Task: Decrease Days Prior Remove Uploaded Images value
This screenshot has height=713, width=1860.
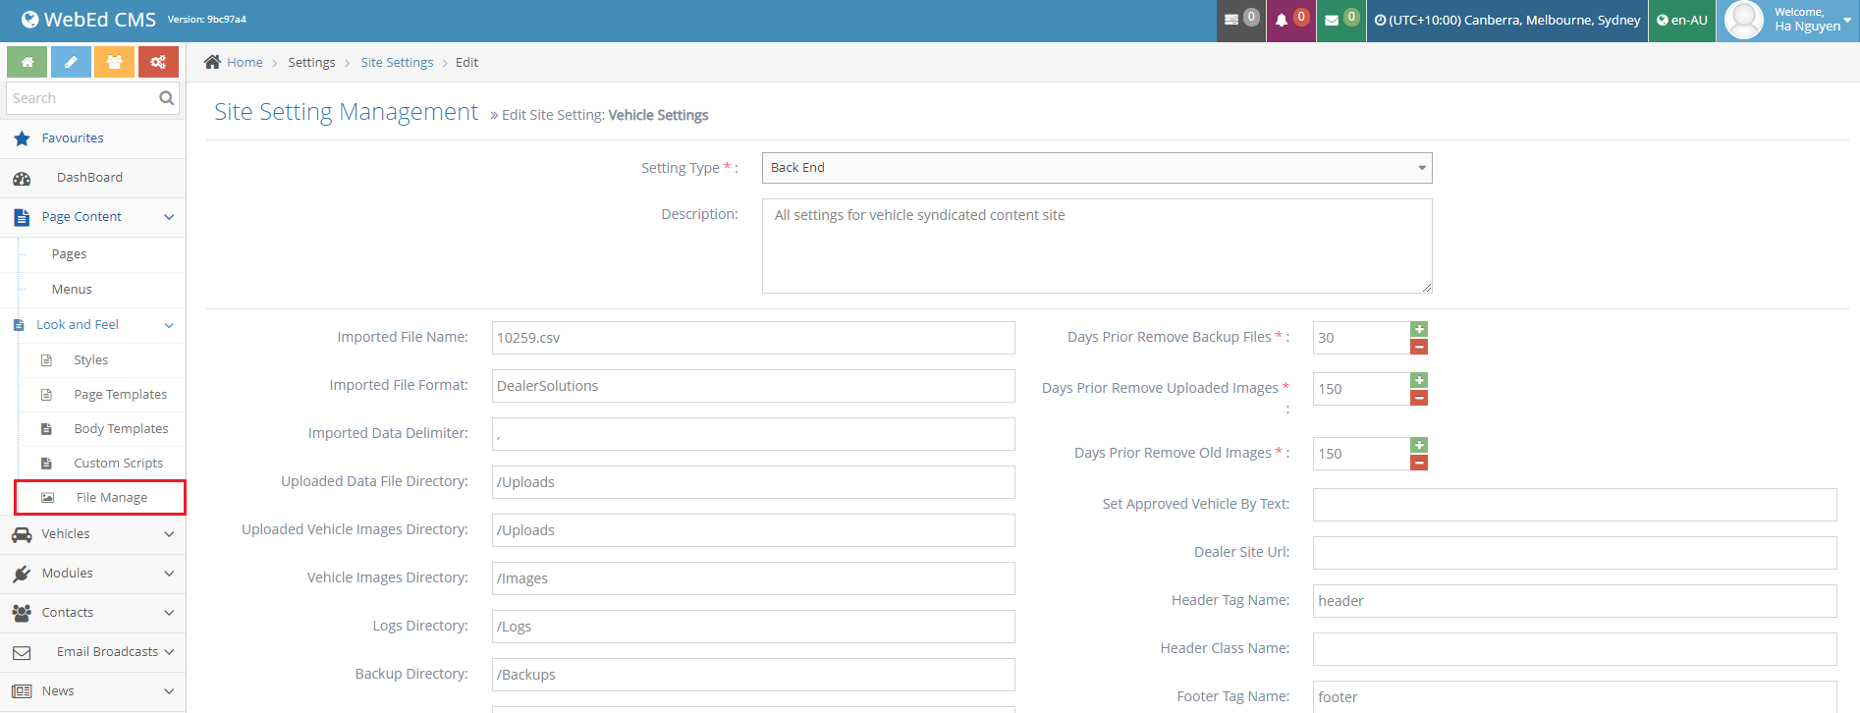Action: (x=1419, y=398)
